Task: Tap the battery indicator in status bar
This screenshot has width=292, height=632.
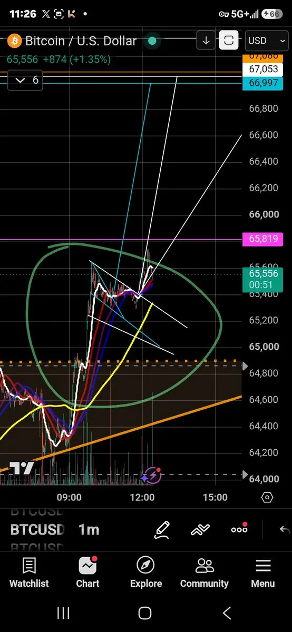Action: point(272,14)
